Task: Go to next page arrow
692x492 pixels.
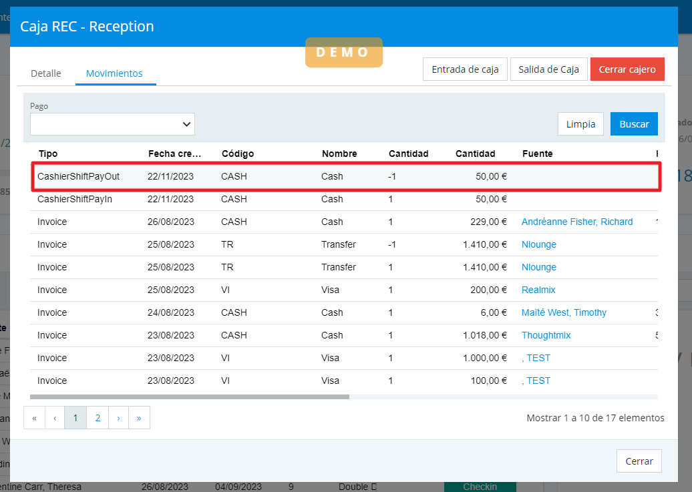Action: (118, 418)
